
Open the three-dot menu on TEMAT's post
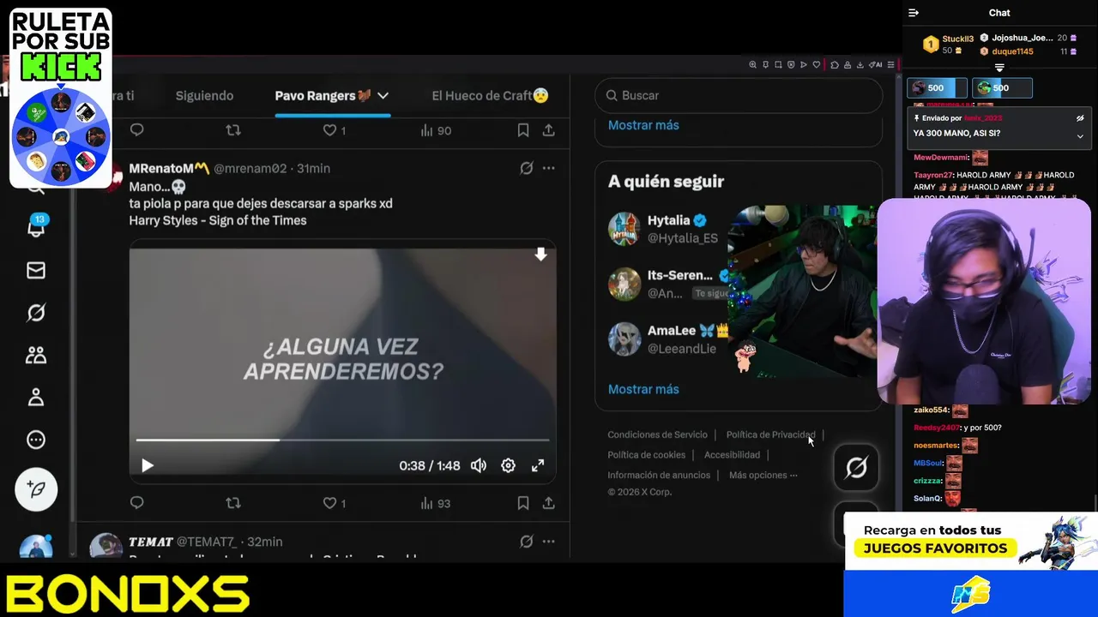pyautogui.click(x=549, y=542)
